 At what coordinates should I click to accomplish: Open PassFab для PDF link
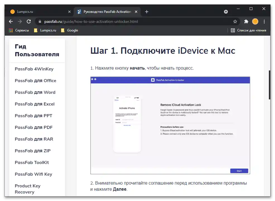click(x=34, y=128)
